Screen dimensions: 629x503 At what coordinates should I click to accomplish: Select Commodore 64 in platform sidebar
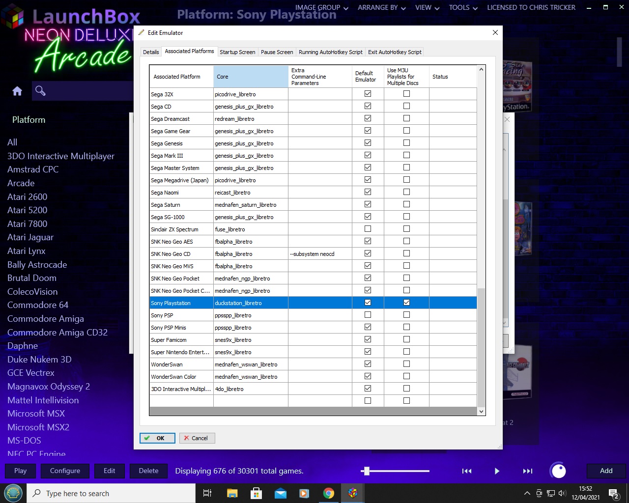pyautogui.click(x=38, y=305)
